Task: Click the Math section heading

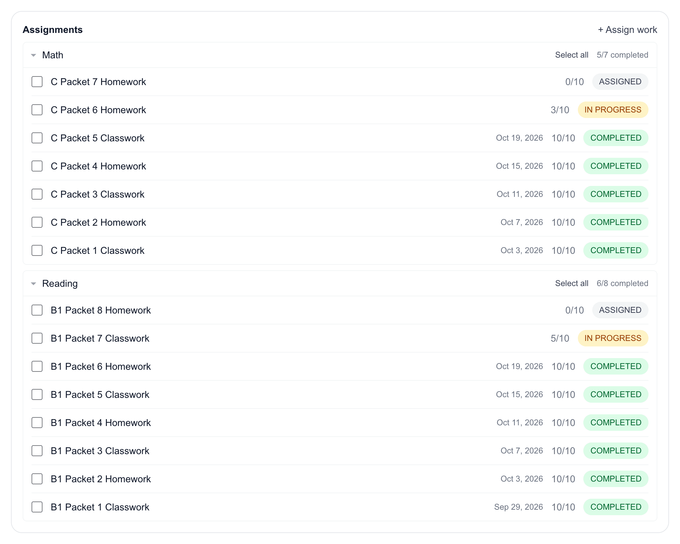Action: (x=53, y=55)
